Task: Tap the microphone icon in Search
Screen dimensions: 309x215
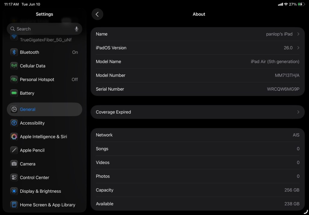Action: click(76, 29)
